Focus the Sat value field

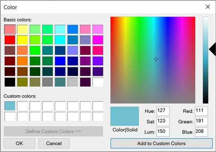pyautogui.click(x=163, y=122)
